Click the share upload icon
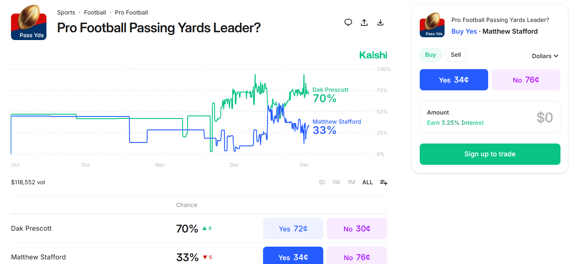The width and height of the screenshot is (575, 264). click(x=364, y=23)
